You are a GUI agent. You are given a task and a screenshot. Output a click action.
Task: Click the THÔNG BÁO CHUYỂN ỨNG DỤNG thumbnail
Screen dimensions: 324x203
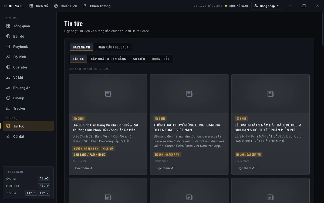pyautogui.click(x=189, y=94)
